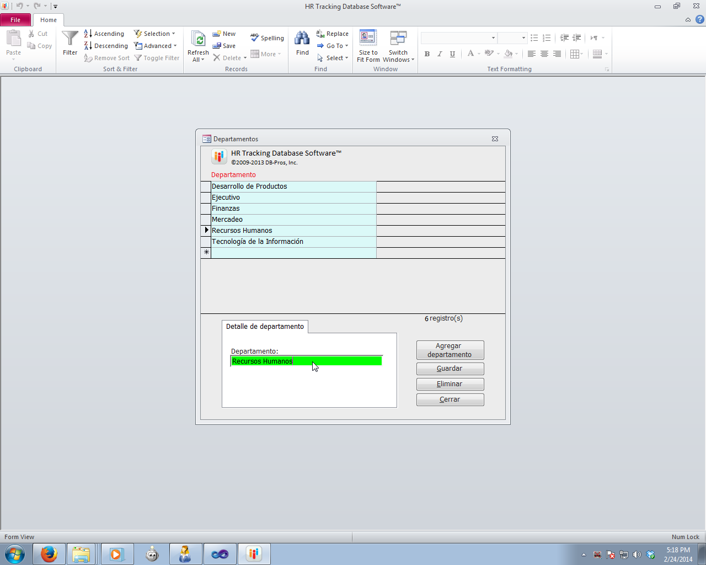Select the Ejecutivo row
This screenshot has width=706, height=565.
(x=293, y=198)
